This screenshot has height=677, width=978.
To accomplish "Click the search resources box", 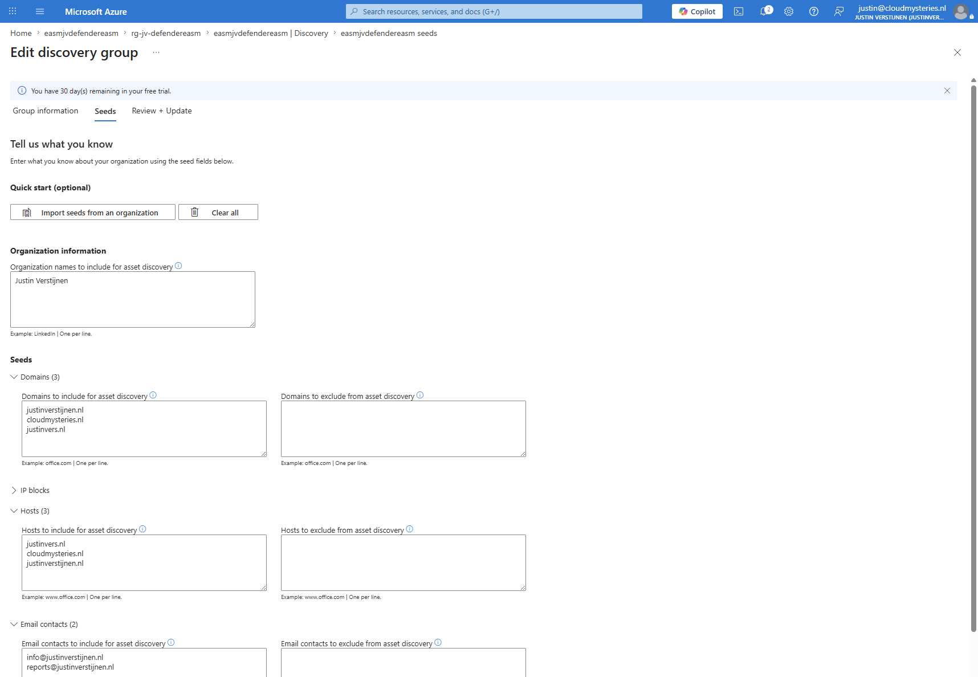I will [x=494, y=11].
